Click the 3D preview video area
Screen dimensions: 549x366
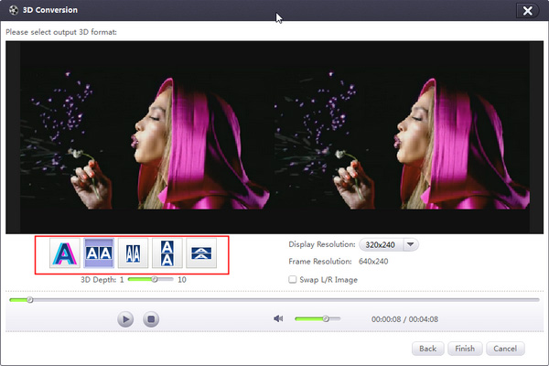click(274, 137)
